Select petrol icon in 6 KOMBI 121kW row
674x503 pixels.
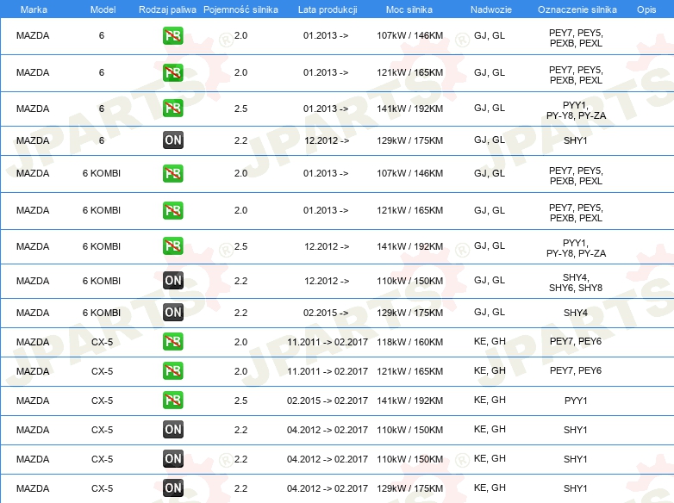coord(172,210)
